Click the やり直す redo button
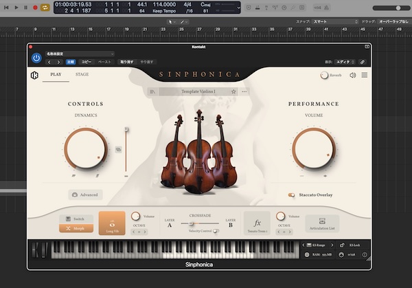The image size is (412, 288). pos(147,62)
